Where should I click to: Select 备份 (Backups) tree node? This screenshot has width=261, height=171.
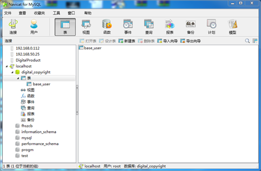[x=31, y=120]
